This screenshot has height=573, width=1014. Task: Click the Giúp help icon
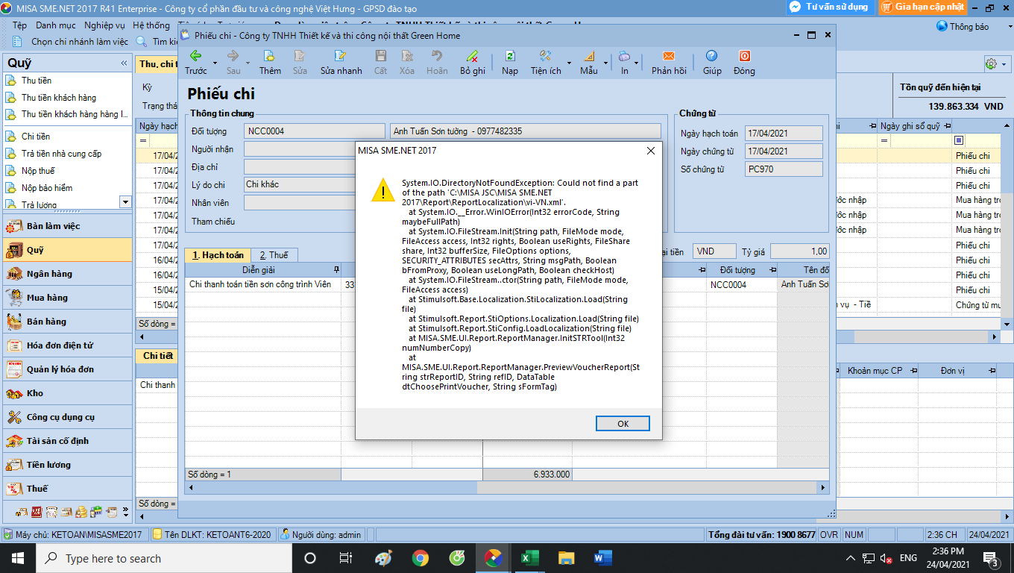point(712,56)
